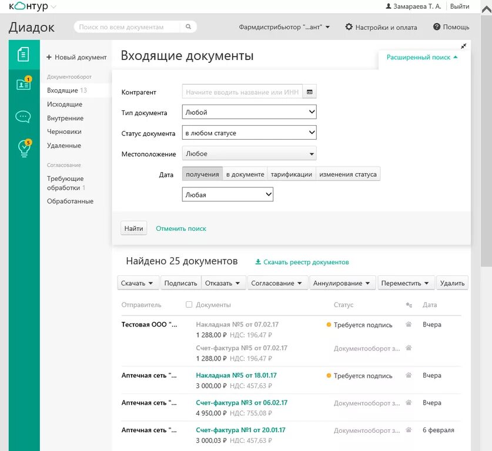The width and height of the screenshot is (492, 451).
Task: Open the Messages chat bubble icon
Action: pyautogui.click(x=23, y=117)
